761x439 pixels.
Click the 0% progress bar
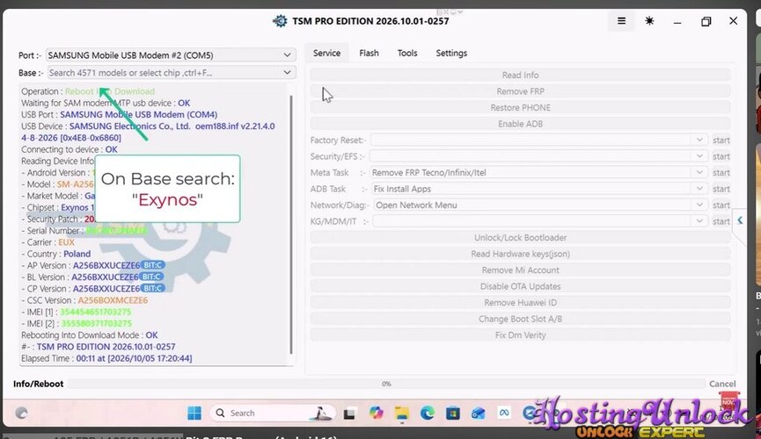click(386, 384)
